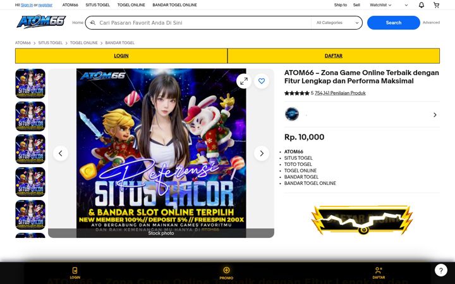Click the Stock photo caption
Screen dimensions: 455x284
pos(161,233)
